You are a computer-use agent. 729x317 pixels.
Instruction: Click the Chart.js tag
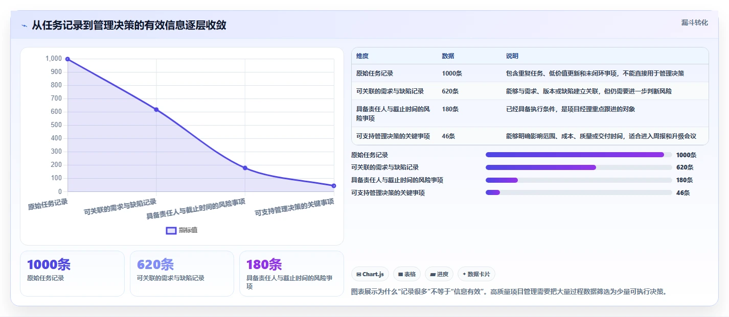(370, 274)
